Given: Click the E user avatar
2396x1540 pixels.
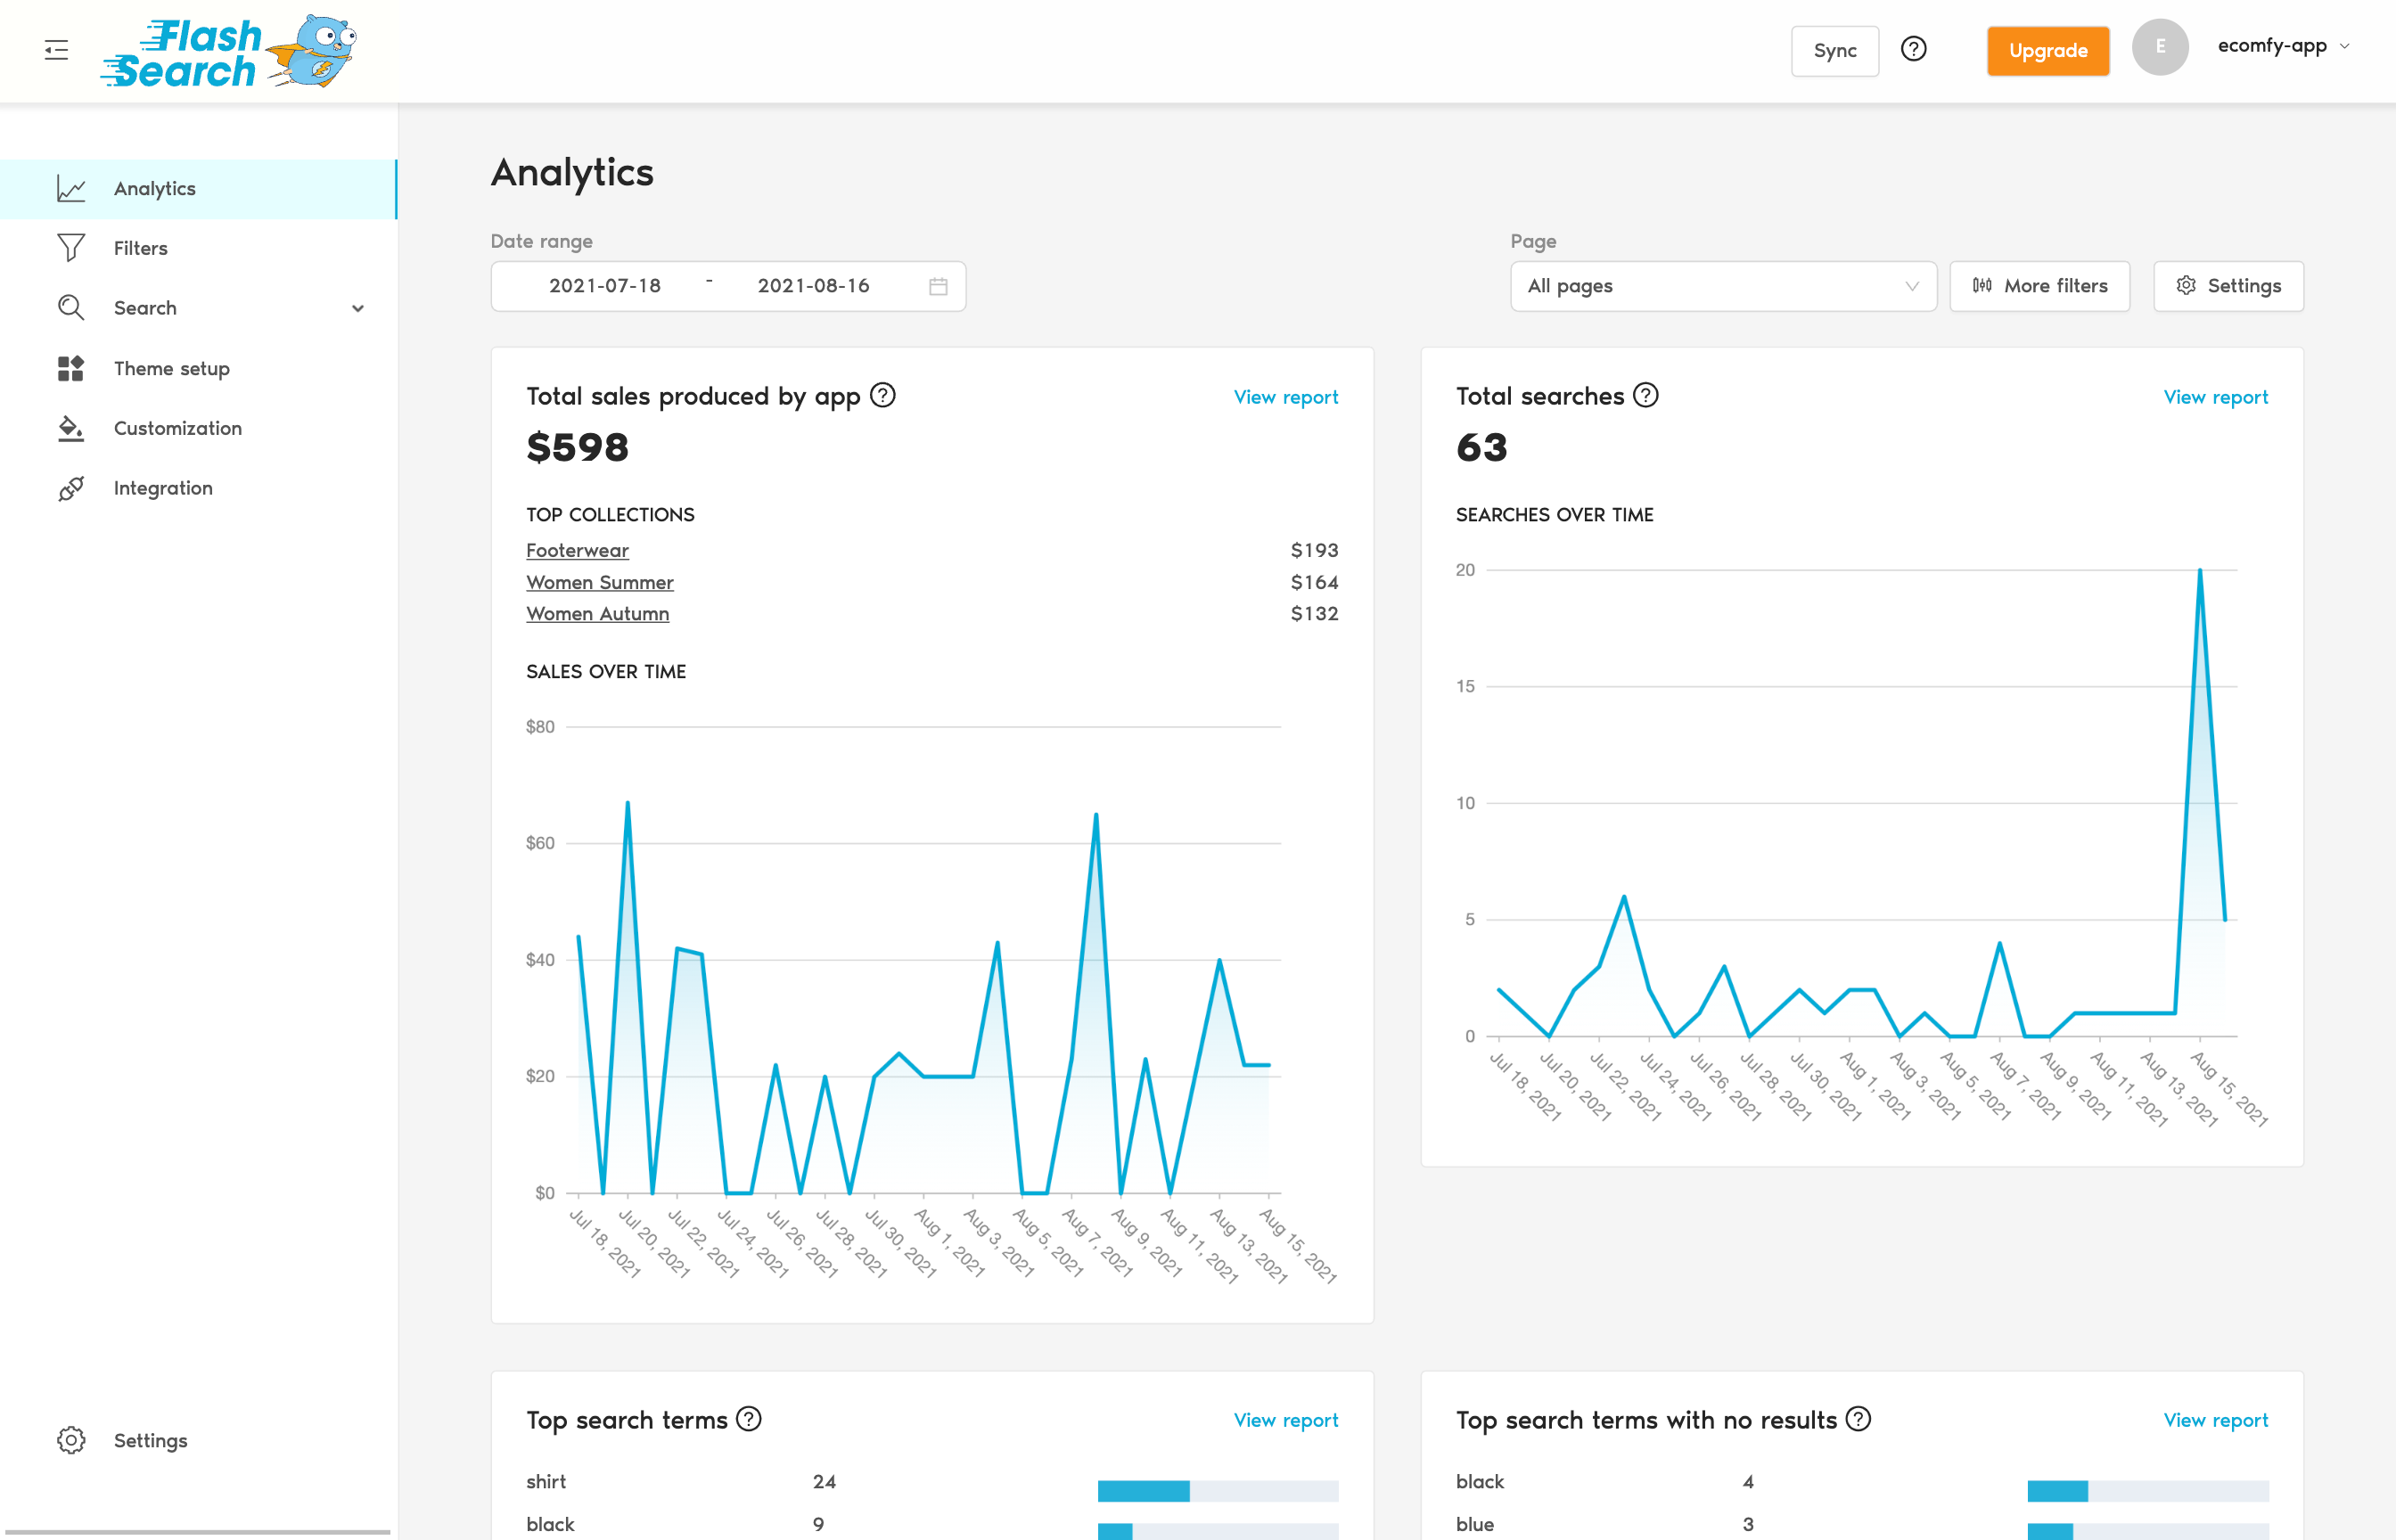Looking at the screenshot, I should [2159, 47].
